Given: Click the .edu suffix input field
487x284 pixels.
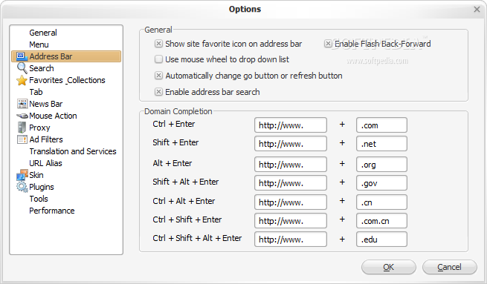Looking at the screenshot, I should pos(381,240).
